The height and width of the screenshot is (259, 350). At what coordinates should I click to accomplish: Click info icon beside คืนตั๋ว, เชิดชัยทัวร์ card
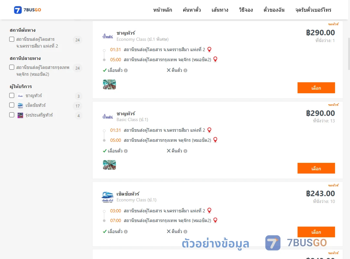click(x=185, y=231)
